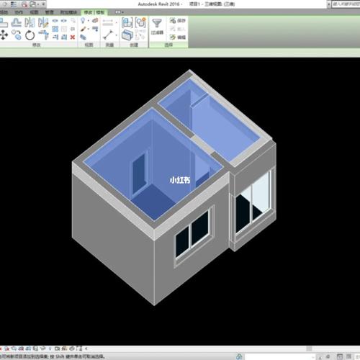
Task: Open the Override Graphics dropdown arrow
Action: [x=89, y=30]
